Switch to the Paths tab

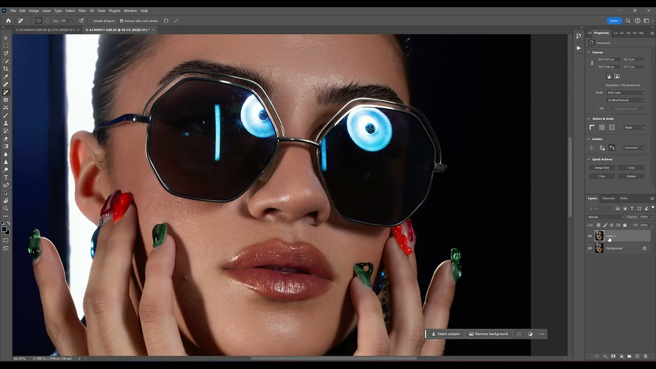click(x=624, y=198)
